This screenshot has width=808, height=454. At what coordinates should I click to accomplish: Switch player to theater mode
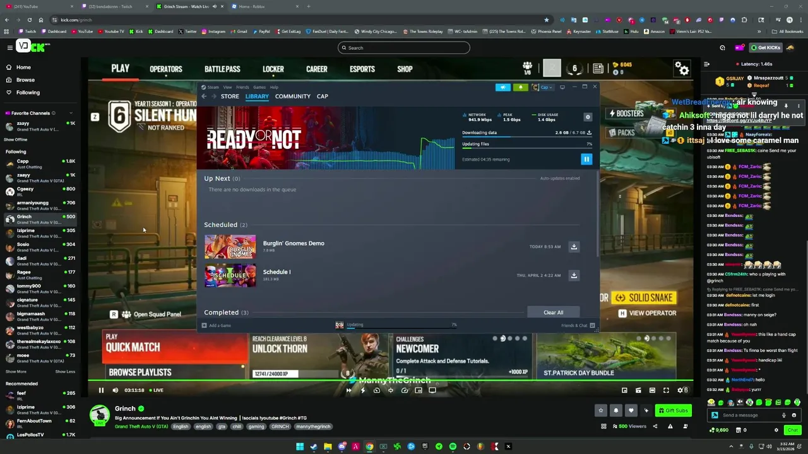(x=652, y=390)
